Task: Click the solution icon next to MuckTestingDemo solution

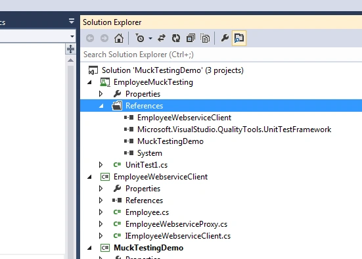Action: [93, 70]
